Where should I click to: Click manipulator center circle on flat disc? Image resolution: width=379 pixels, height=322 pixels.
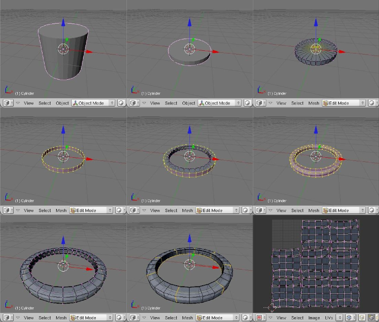pos(189,49)
